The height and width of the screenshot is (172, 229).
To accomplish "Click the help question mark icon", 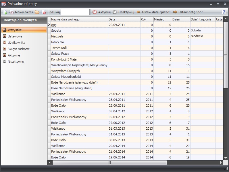I will (224, 12).
